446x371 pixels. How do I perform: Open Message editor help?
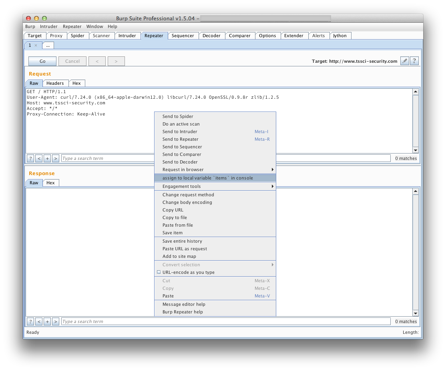coord(215,304)
